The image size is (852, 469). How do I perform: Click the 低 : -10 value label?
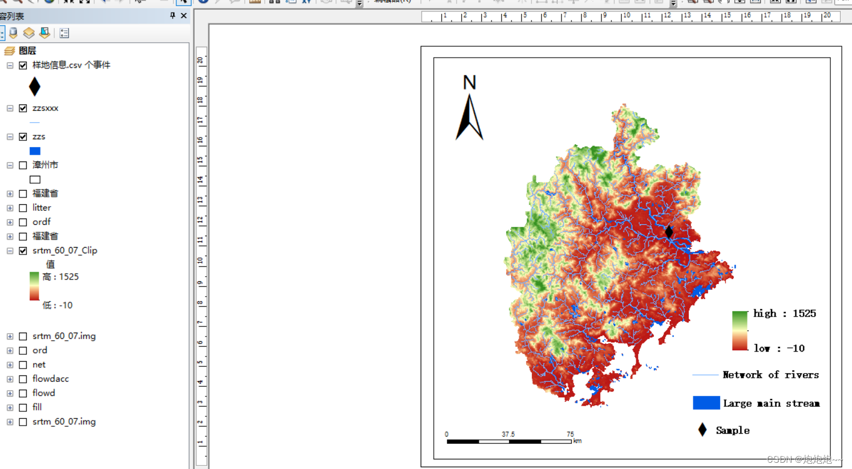click(x=58, y=305)
